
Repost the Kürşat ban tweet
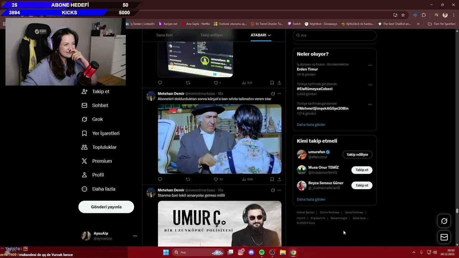[188, 179]
